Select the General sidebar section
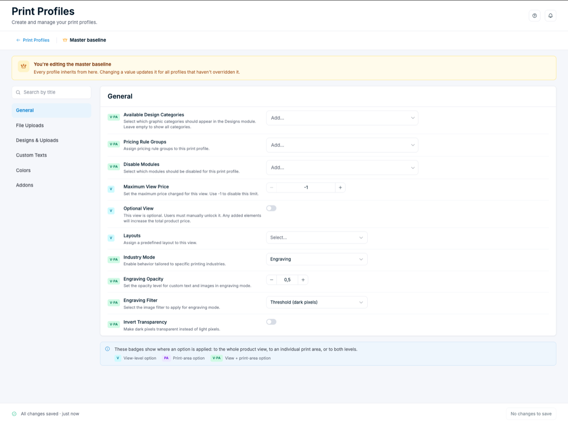 52,110
